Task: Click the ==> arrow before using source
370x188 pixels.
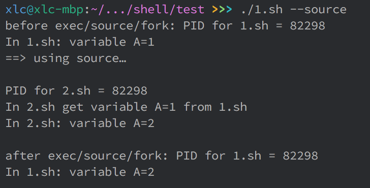Action: [16, 58]
